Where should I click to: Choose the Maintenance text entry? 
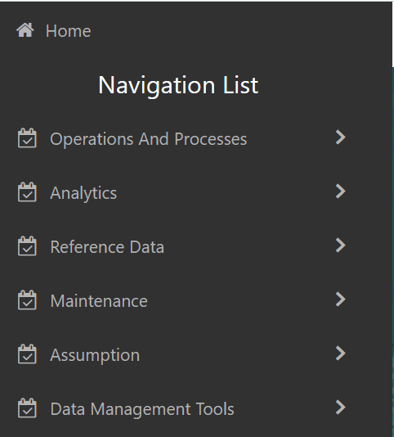coord(99,301)
